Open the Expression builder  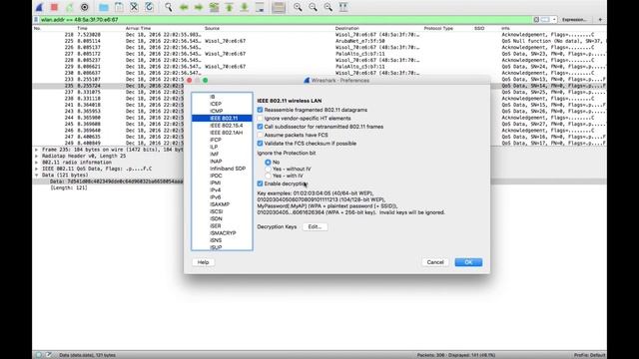tap(574, 20)
